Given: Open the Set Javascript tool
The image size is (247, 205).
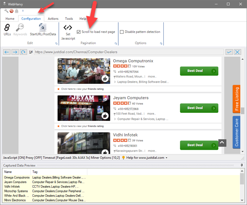Looking at the screenshot, I should coord(68,30).
